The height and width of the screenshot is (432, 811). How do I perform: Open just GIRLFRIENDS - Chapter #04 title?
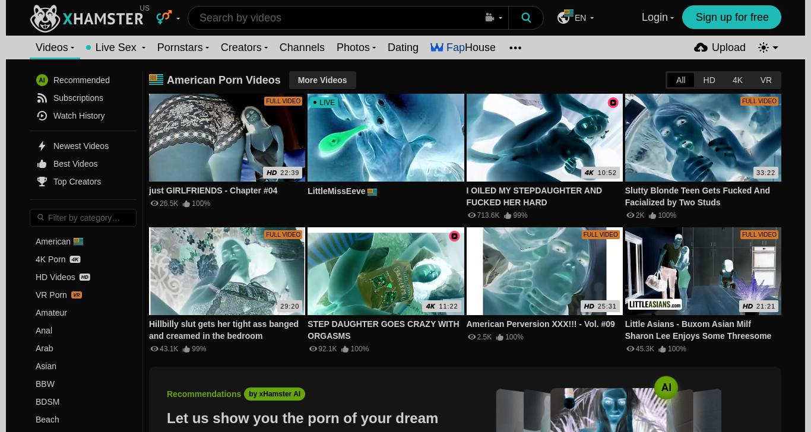point(213,190)
